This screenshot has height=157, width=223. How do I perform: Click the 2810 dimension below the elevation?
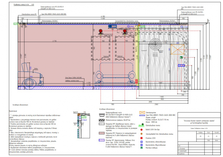150,102
